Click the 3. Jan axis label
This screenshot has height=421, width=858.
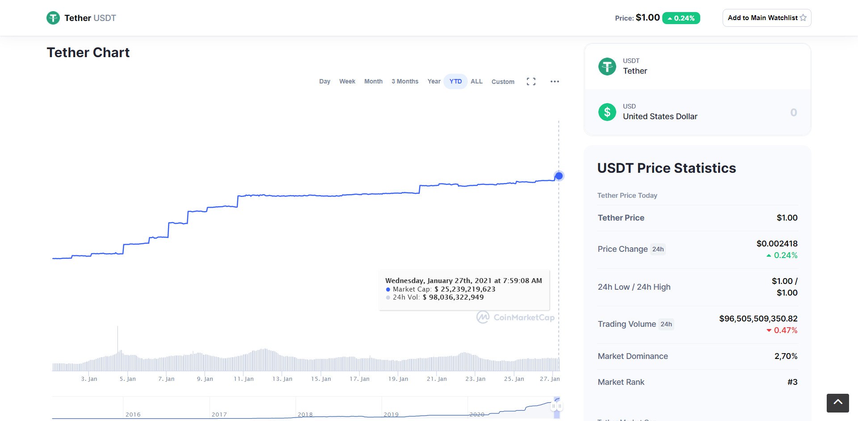coord(89,379)
